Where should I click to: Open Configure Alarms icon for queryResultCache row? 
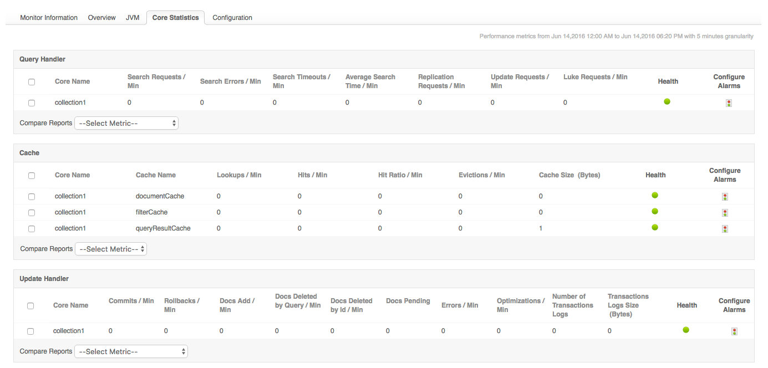(x=725, y=229)
